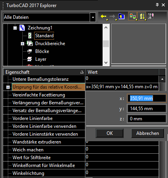Expand the Druckbereiche tree node
Image resolution: width=168 pixels, height=178 pixels.
point(22,44)
